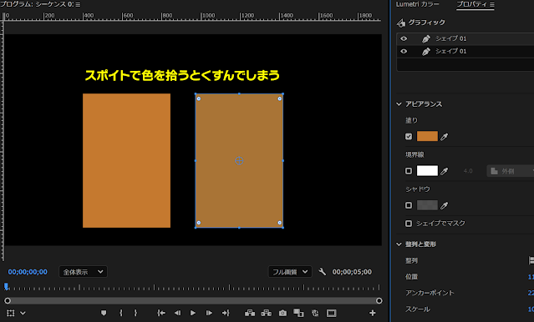534x322 pixels.
Task: Open the gray shadow color swatch
Action: tap(427, 205)
